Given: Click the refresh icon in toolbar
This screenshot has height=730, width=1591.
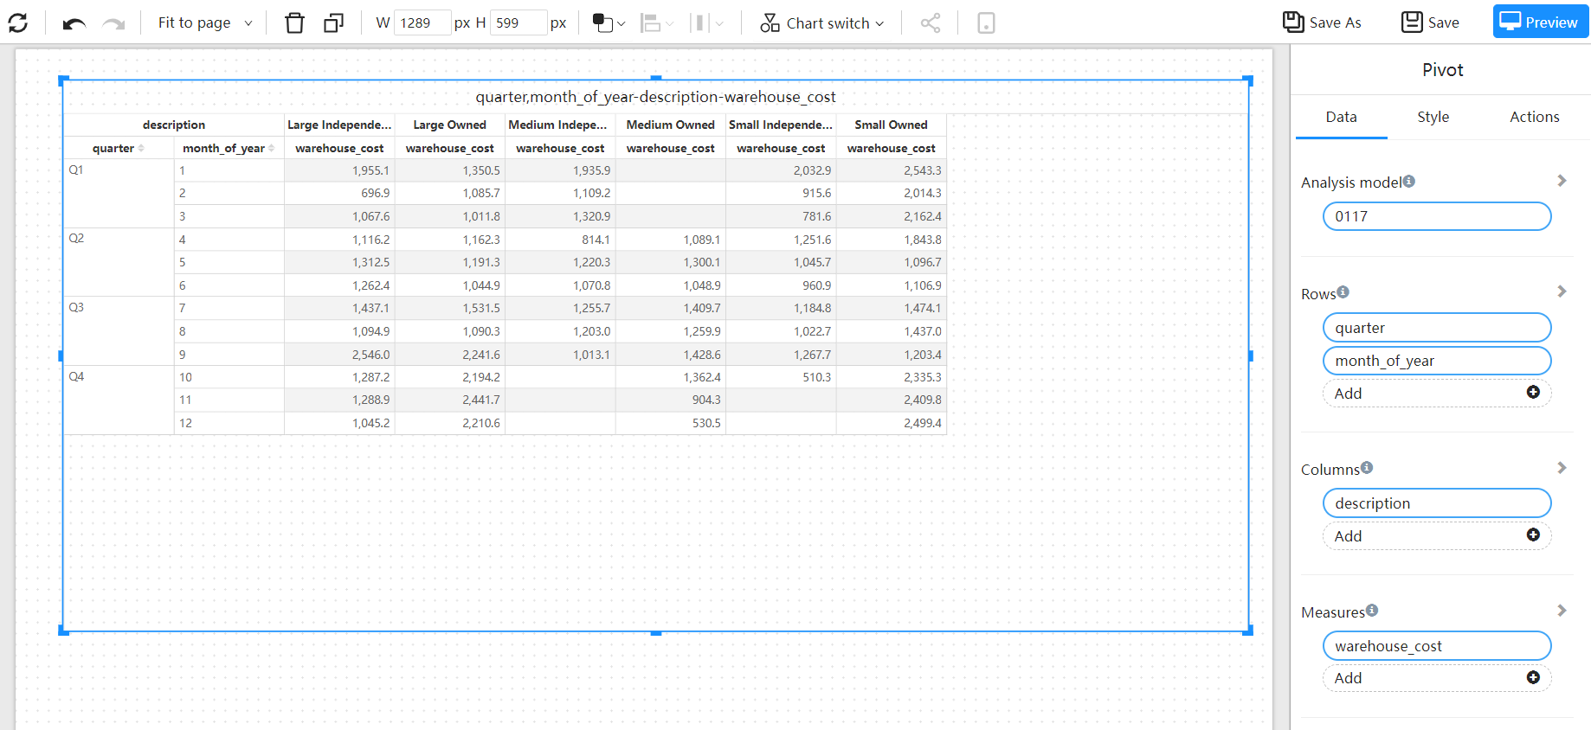Looking at the screenshot, I should (x=18, y=22).
